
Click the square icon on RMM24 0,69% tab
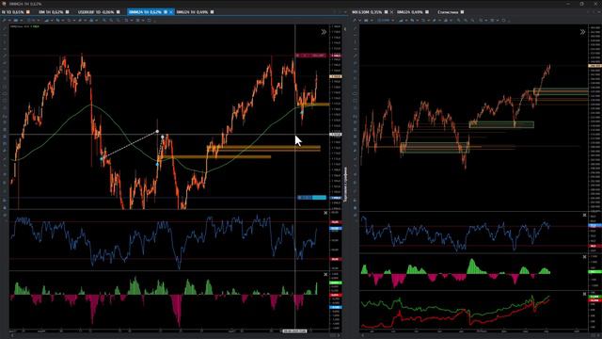(x=213, y=12)
